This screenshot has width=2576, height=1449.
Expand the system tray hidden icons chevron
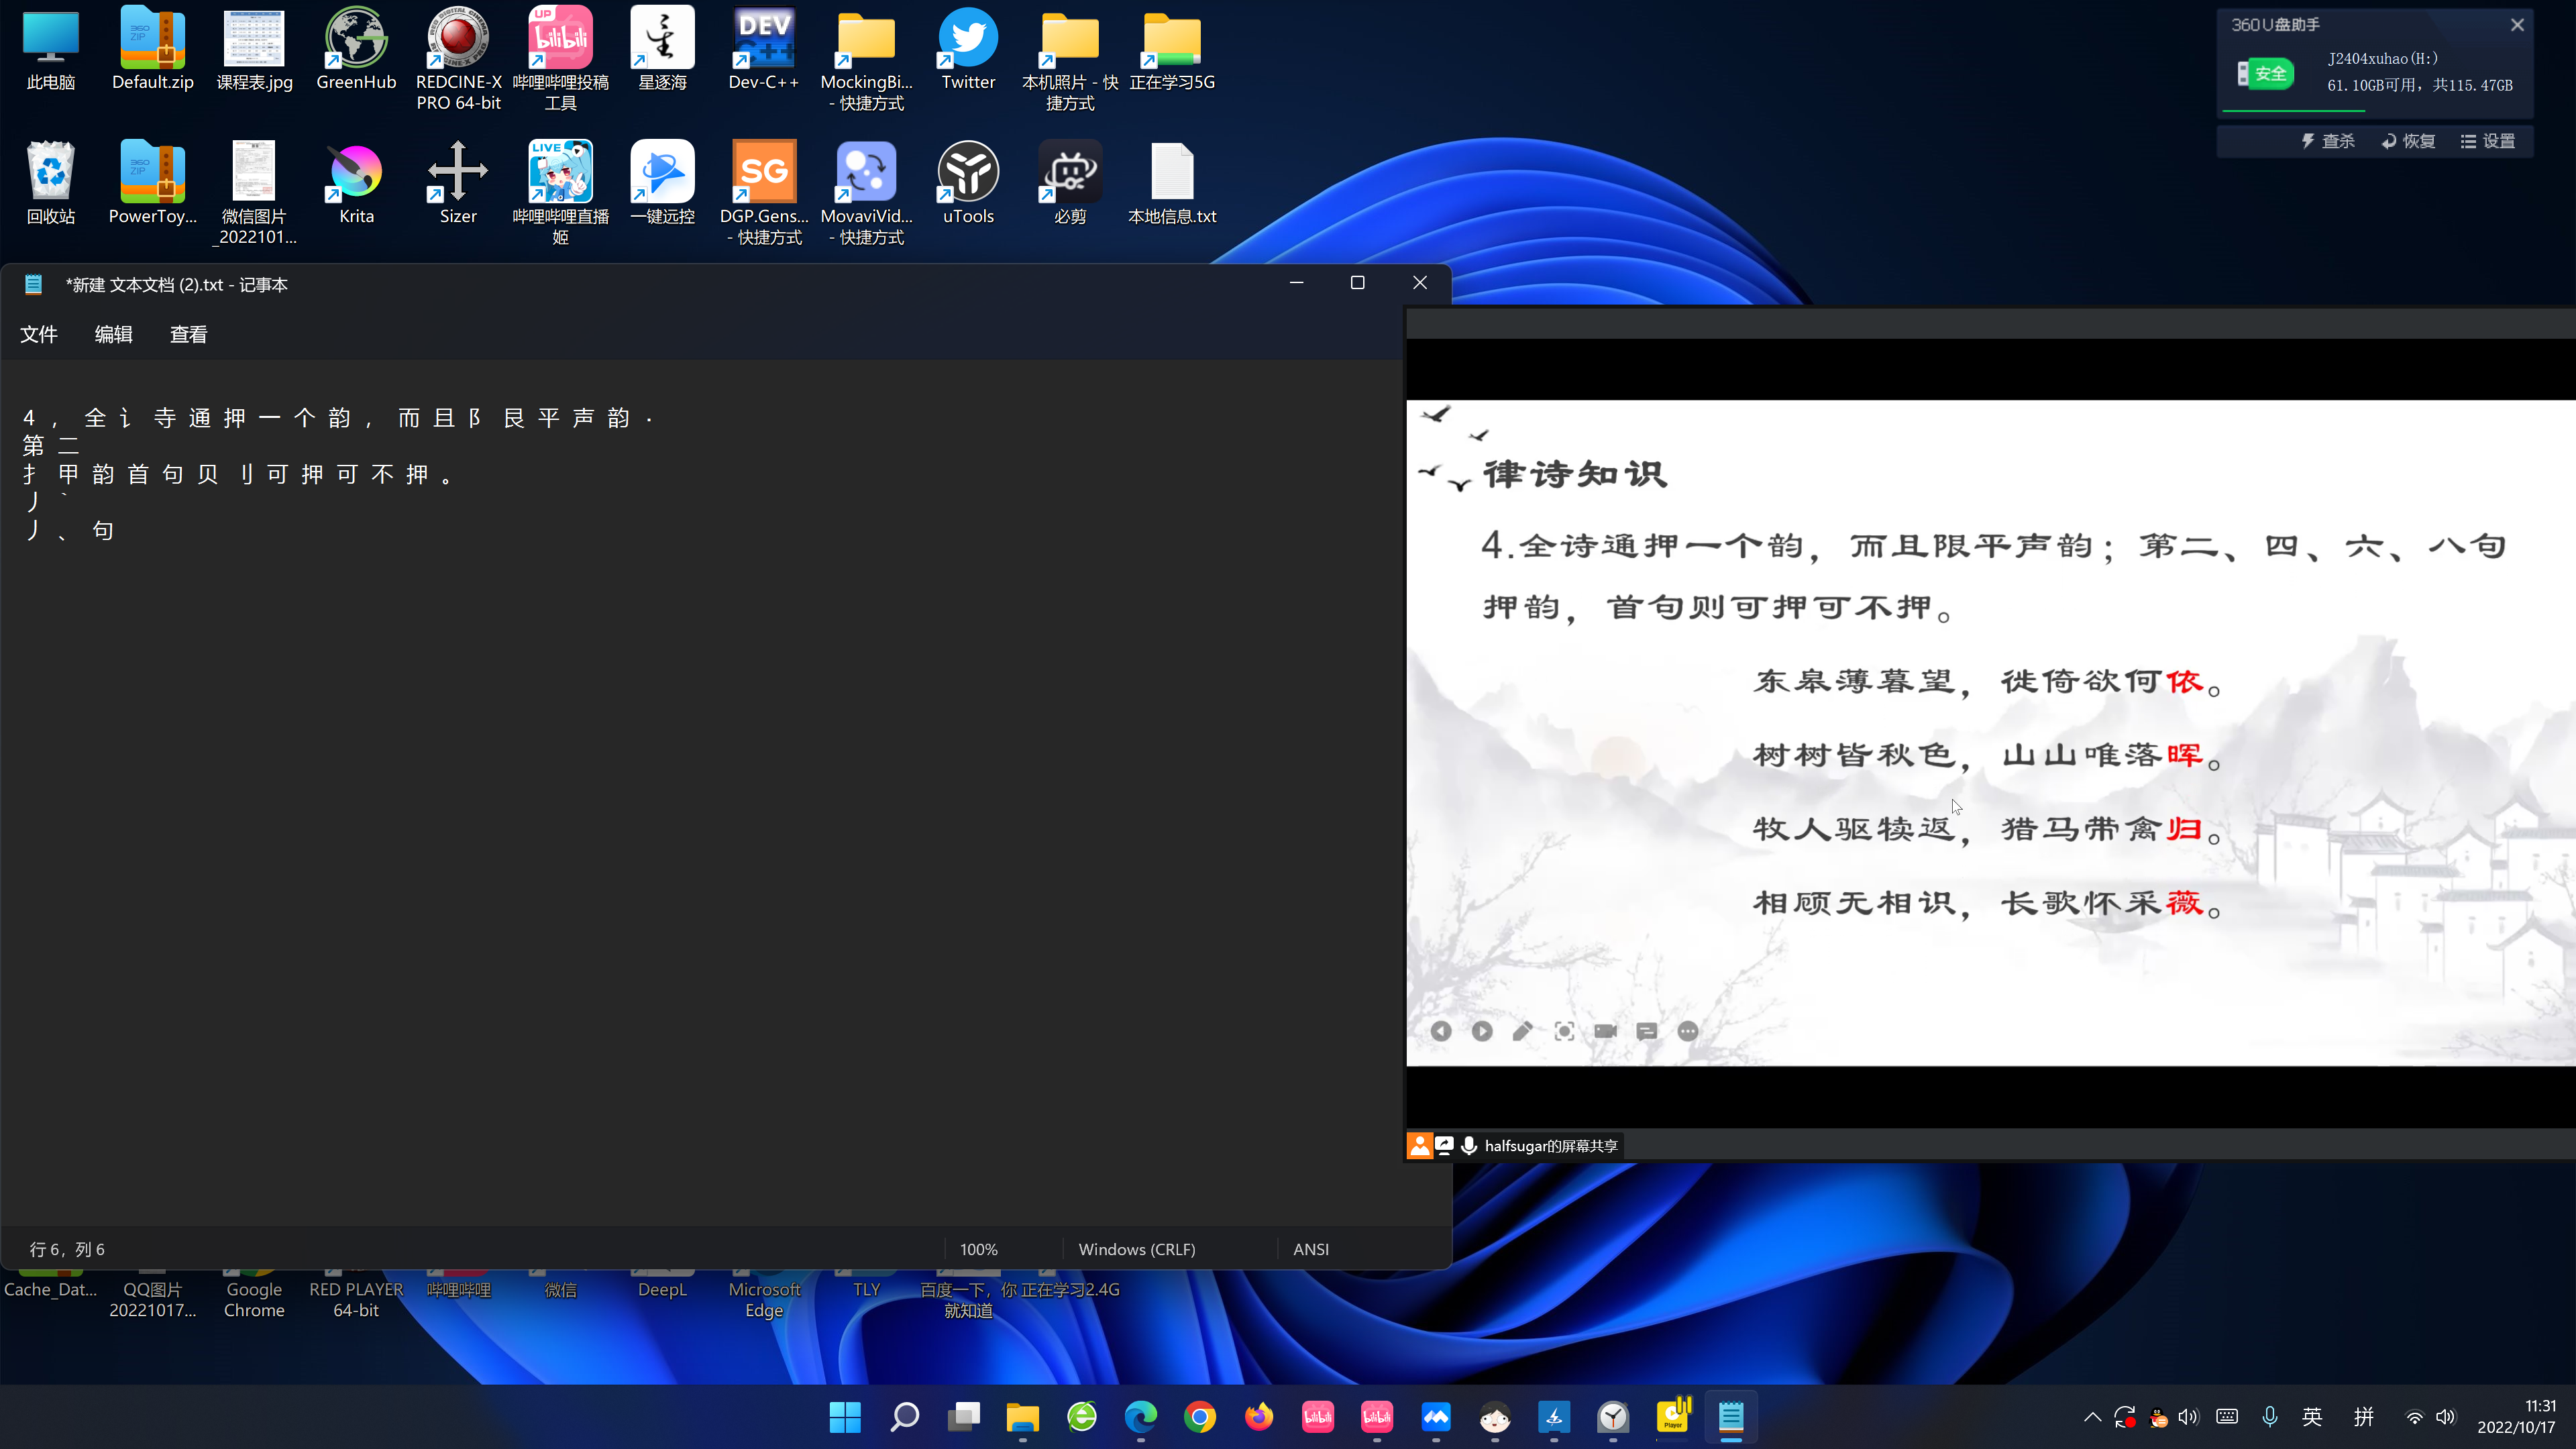click(x=2092, y=1417)
